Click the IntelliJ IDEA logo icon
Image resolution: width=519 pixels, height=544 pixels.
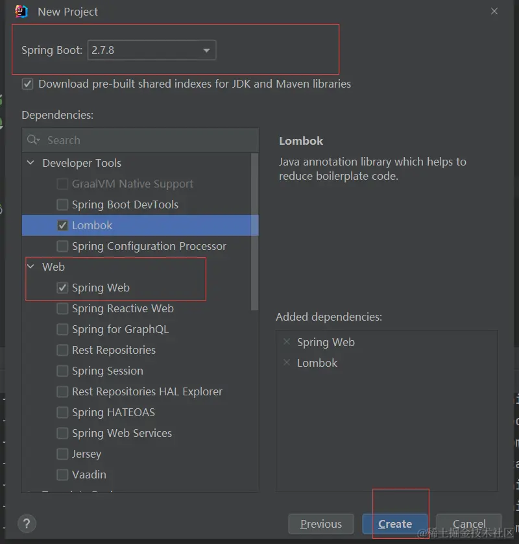pos(21,12)
